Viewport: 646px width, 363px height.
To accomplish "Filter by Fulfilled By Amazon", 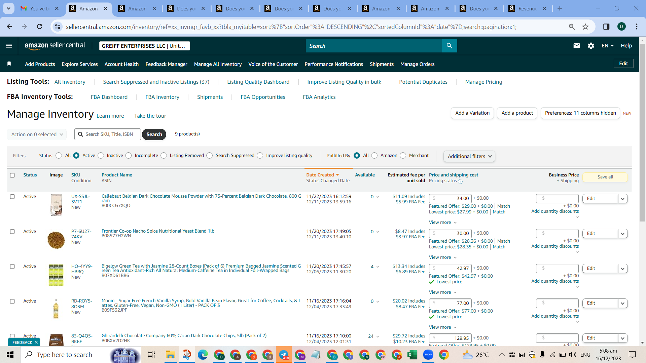I will [x=374, y=156].
